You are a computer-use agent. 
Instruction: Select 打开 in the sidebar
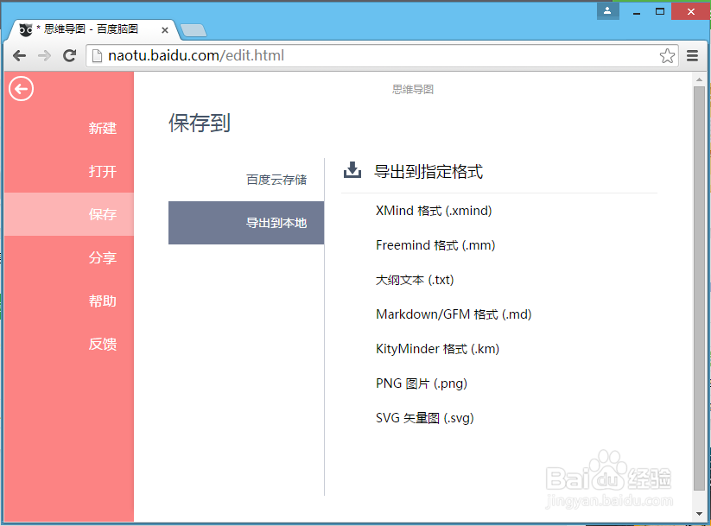[69, 171]
